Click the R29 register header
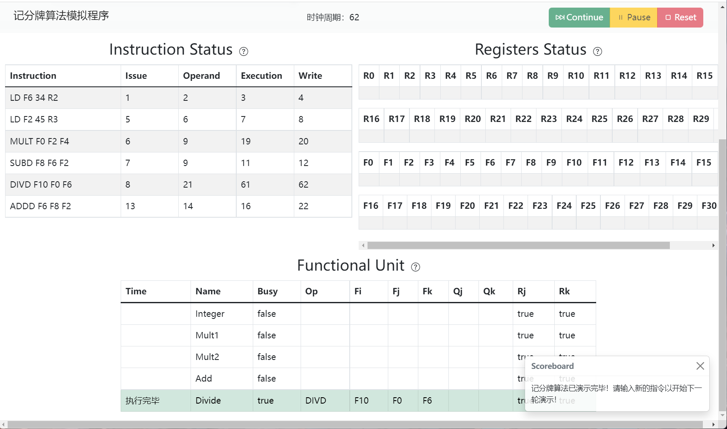 click(701, 119)
